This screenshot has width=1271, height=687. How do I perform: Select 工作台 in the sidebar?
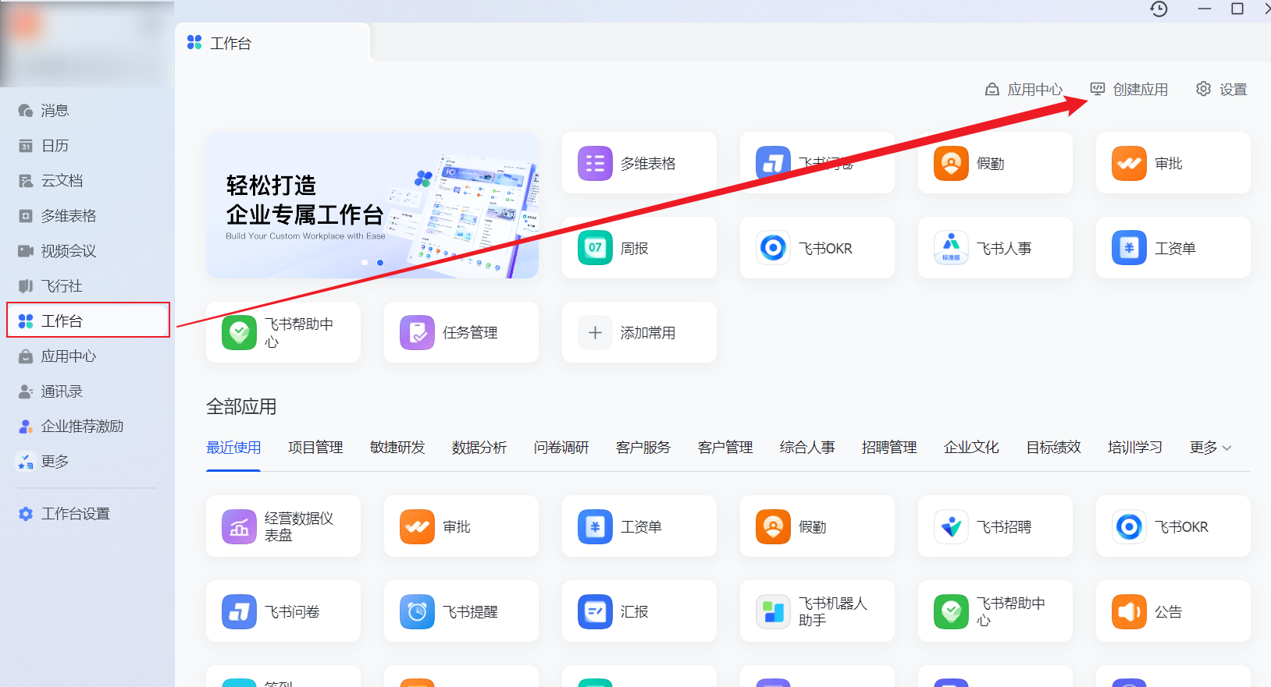point(87,320)
